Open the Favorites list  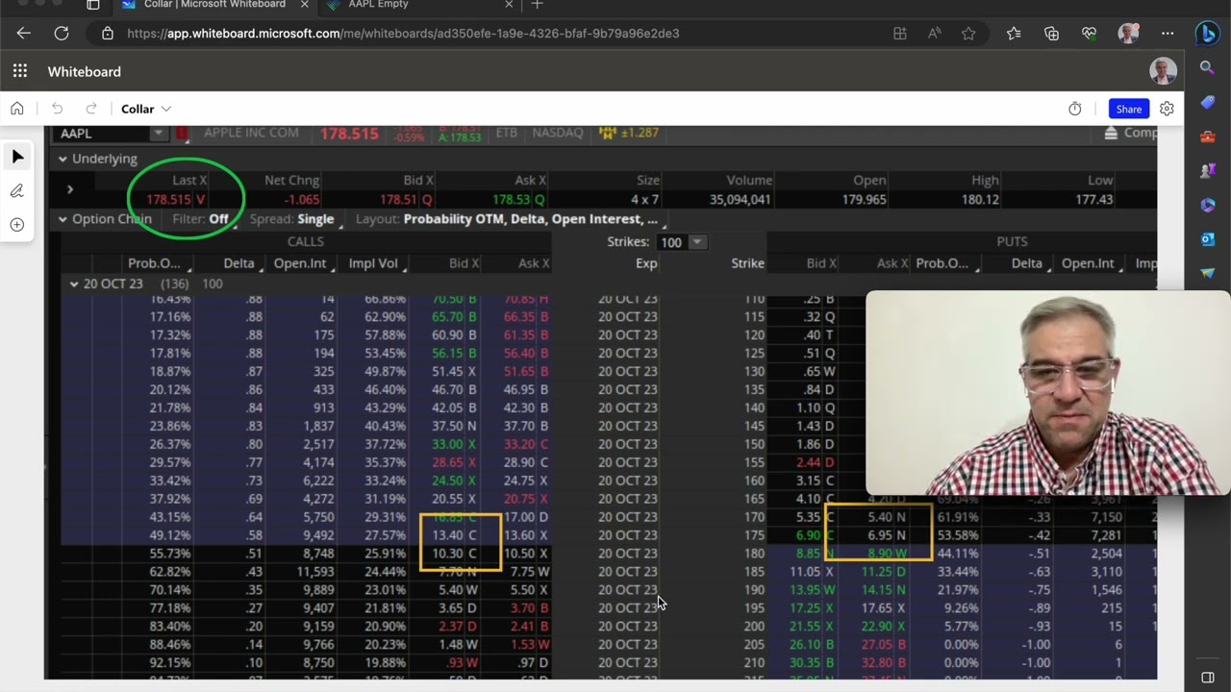coord(1014,34)
